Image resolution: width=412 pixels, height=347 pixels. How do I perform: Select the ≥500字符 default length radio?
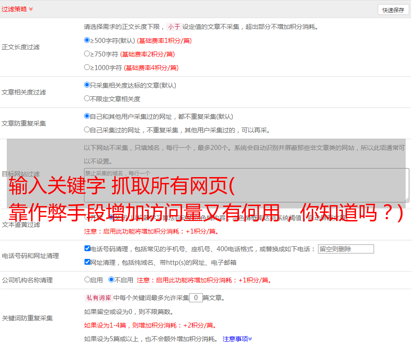[87, 40]
